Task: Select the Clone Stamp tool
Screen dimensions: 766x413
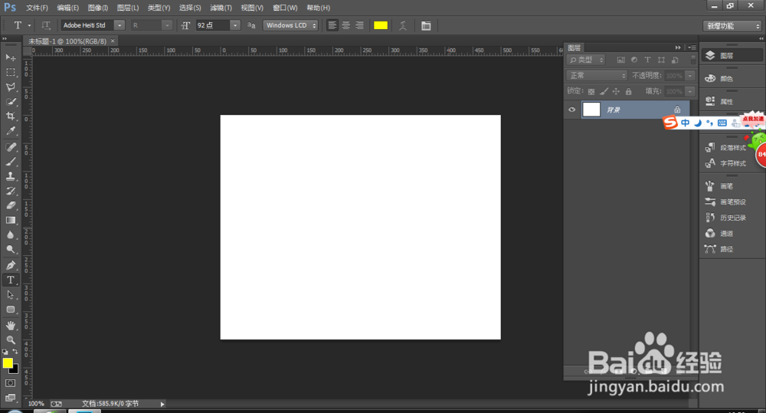Action: [10, 176]
